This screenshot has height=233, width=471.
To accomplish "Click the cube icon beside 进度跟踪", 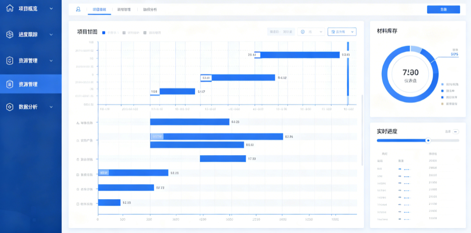I will [10, 34].
